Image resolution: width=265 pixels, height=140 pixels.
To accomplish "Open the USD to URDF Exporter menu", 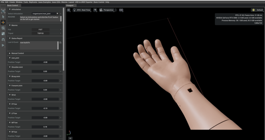I will [x=84, y=2].
